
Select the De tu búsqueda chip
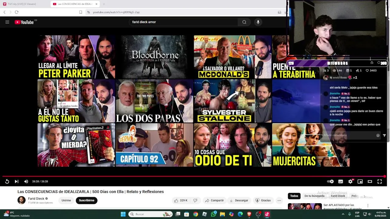(314, 196)
